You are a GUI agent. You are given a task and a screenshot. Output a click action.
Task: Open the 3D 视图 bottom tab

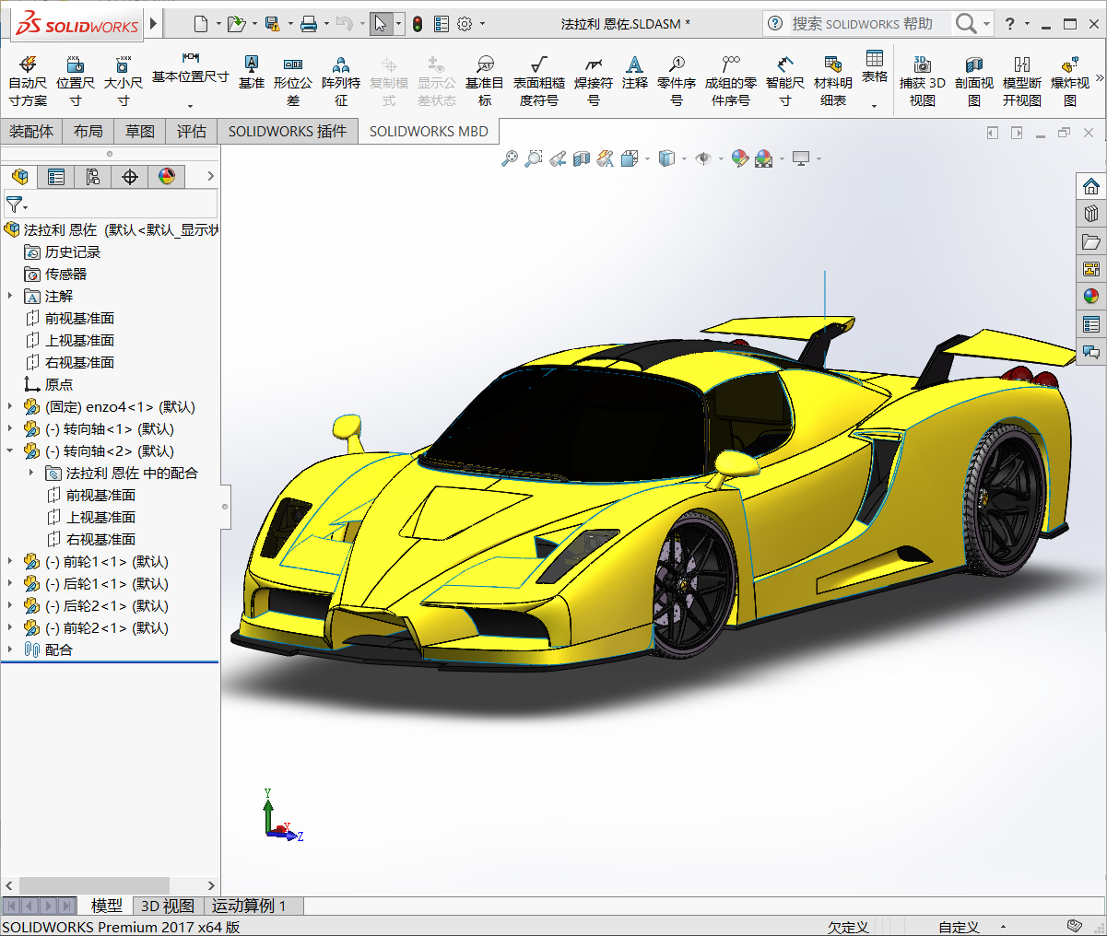(168, 906)
